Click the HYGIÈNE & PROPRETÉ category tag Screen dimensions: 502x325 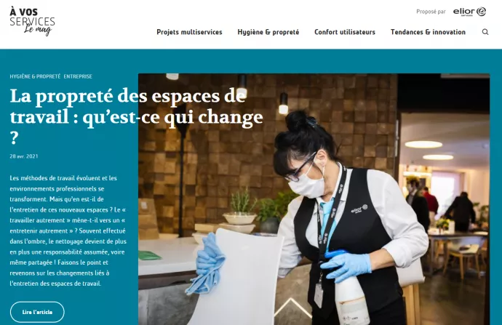35,76
